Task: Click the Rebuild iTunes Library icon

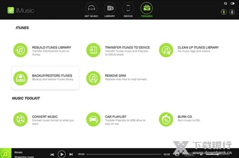Action: pyautogui.click(x=21, y=50)
